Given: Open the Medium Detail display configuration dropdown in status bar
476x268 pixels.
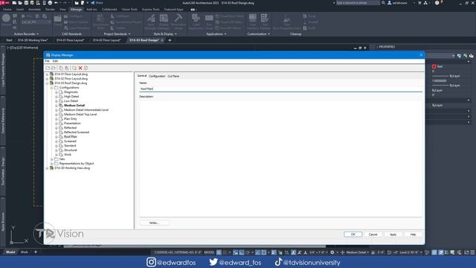Looking at the screenshot, I should (357, 252).
